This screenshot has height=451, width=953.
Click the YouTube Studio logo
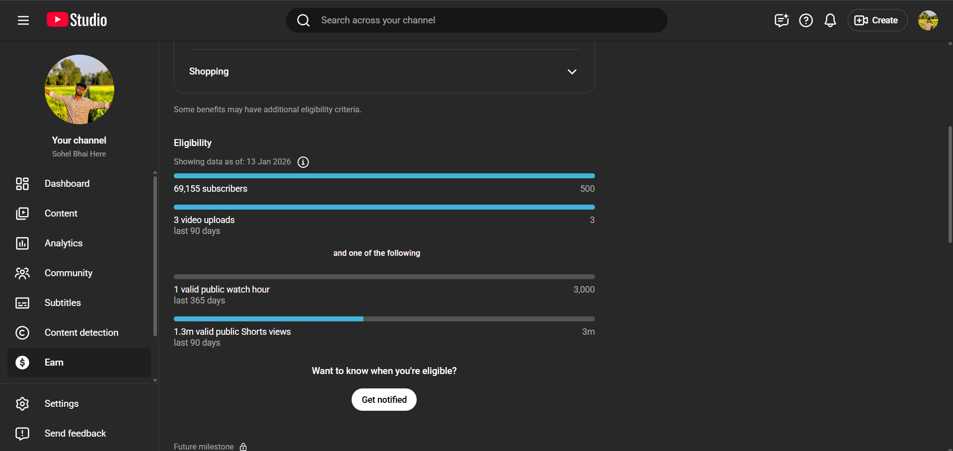(77, 20)
